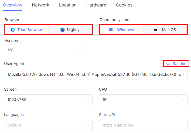
Task: Set the operating system to Mac OS
Action: (165, 30)
